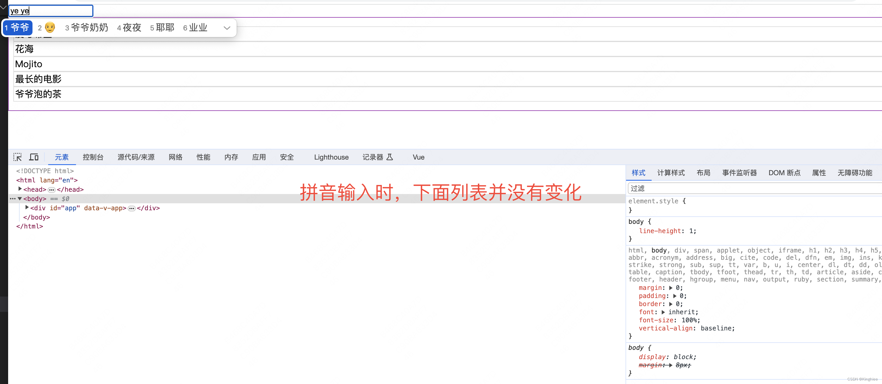Switch to the 布局 tab
This screenshot has width=882, height=384.
click(x=703, y=173)
